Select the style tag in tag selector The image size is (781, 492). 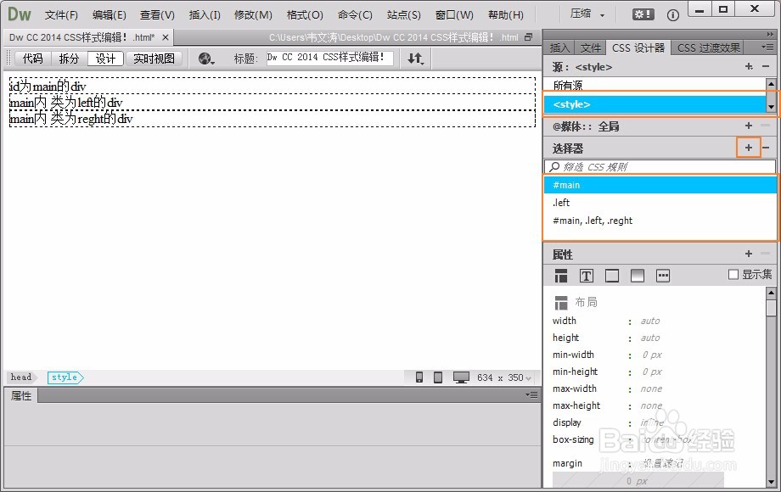pos(65,377)
